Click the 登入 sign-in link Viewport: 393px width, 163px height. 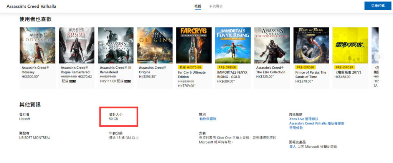292,147
